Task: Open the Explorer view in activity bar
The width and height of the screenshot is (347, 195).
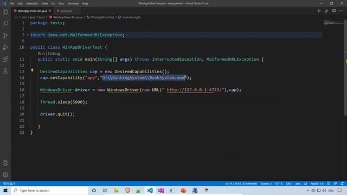Action: click(x=5, y=12)
